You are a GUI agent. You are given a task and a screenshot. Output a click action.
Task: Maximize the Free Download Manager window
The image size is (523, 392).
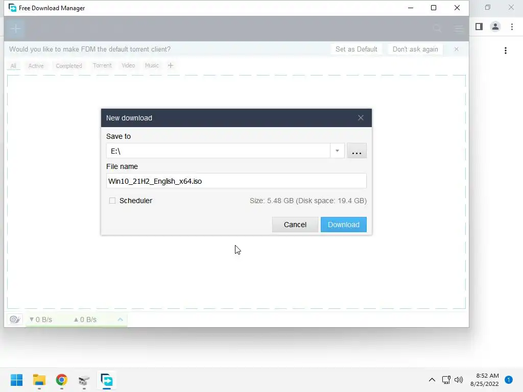tap(434, 8)
